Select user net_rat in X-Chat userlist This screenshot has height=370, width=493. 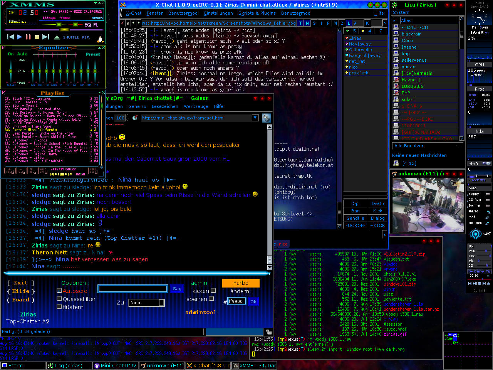[366, 61]
